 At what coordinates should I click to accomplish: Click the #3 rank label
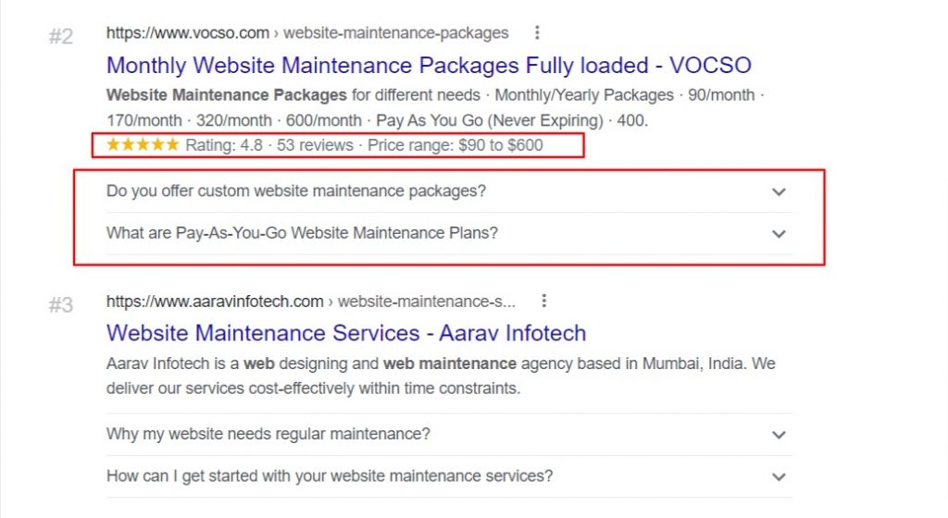pos(60,305)
